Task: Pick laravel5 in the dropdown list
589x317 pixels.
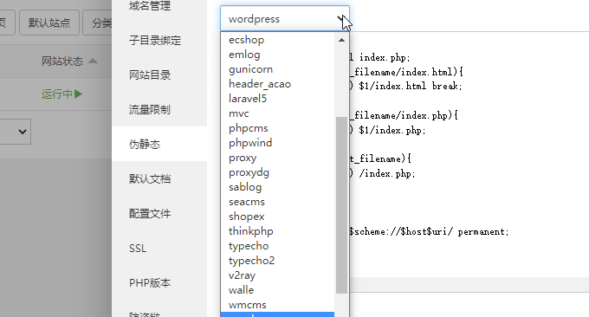Action: pyautogui.click(x=277, y=99)
